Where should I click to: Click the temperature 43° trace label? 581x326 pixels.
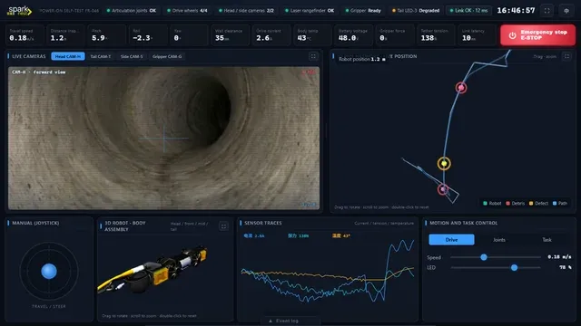pos(341,235)
